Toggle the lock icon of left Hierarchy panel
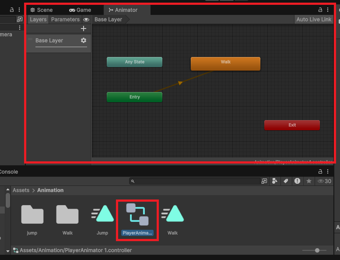The width and height of the screenshot is (340, 260). (x=12, y=10)
